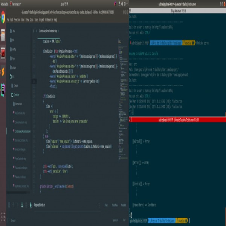
Task: Expand the Controller folder in sidebar
Action: click(17, 95)
